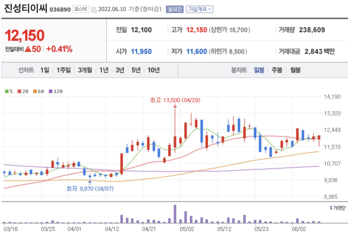Screen dimensions: 348x238
Task: Switch to the 월봉 monthly candle chart
Action: tap(295, 70)
